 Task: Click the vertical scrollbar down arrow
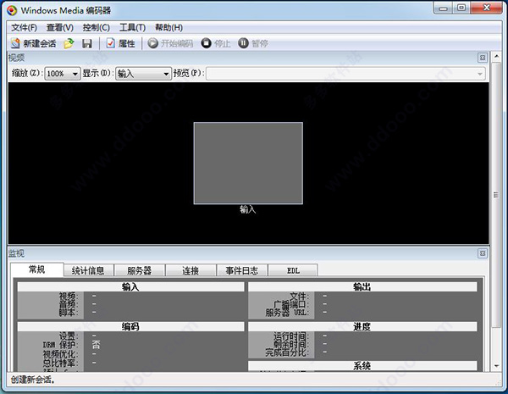pyautogui.click(x=496, y=366)
